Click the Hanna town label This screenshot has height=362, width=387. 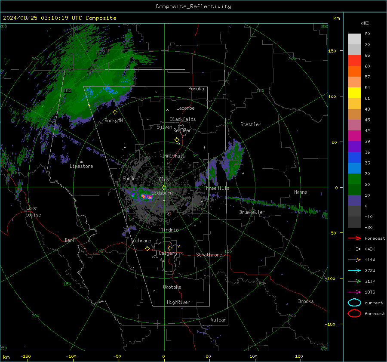(x=301, y=192)
